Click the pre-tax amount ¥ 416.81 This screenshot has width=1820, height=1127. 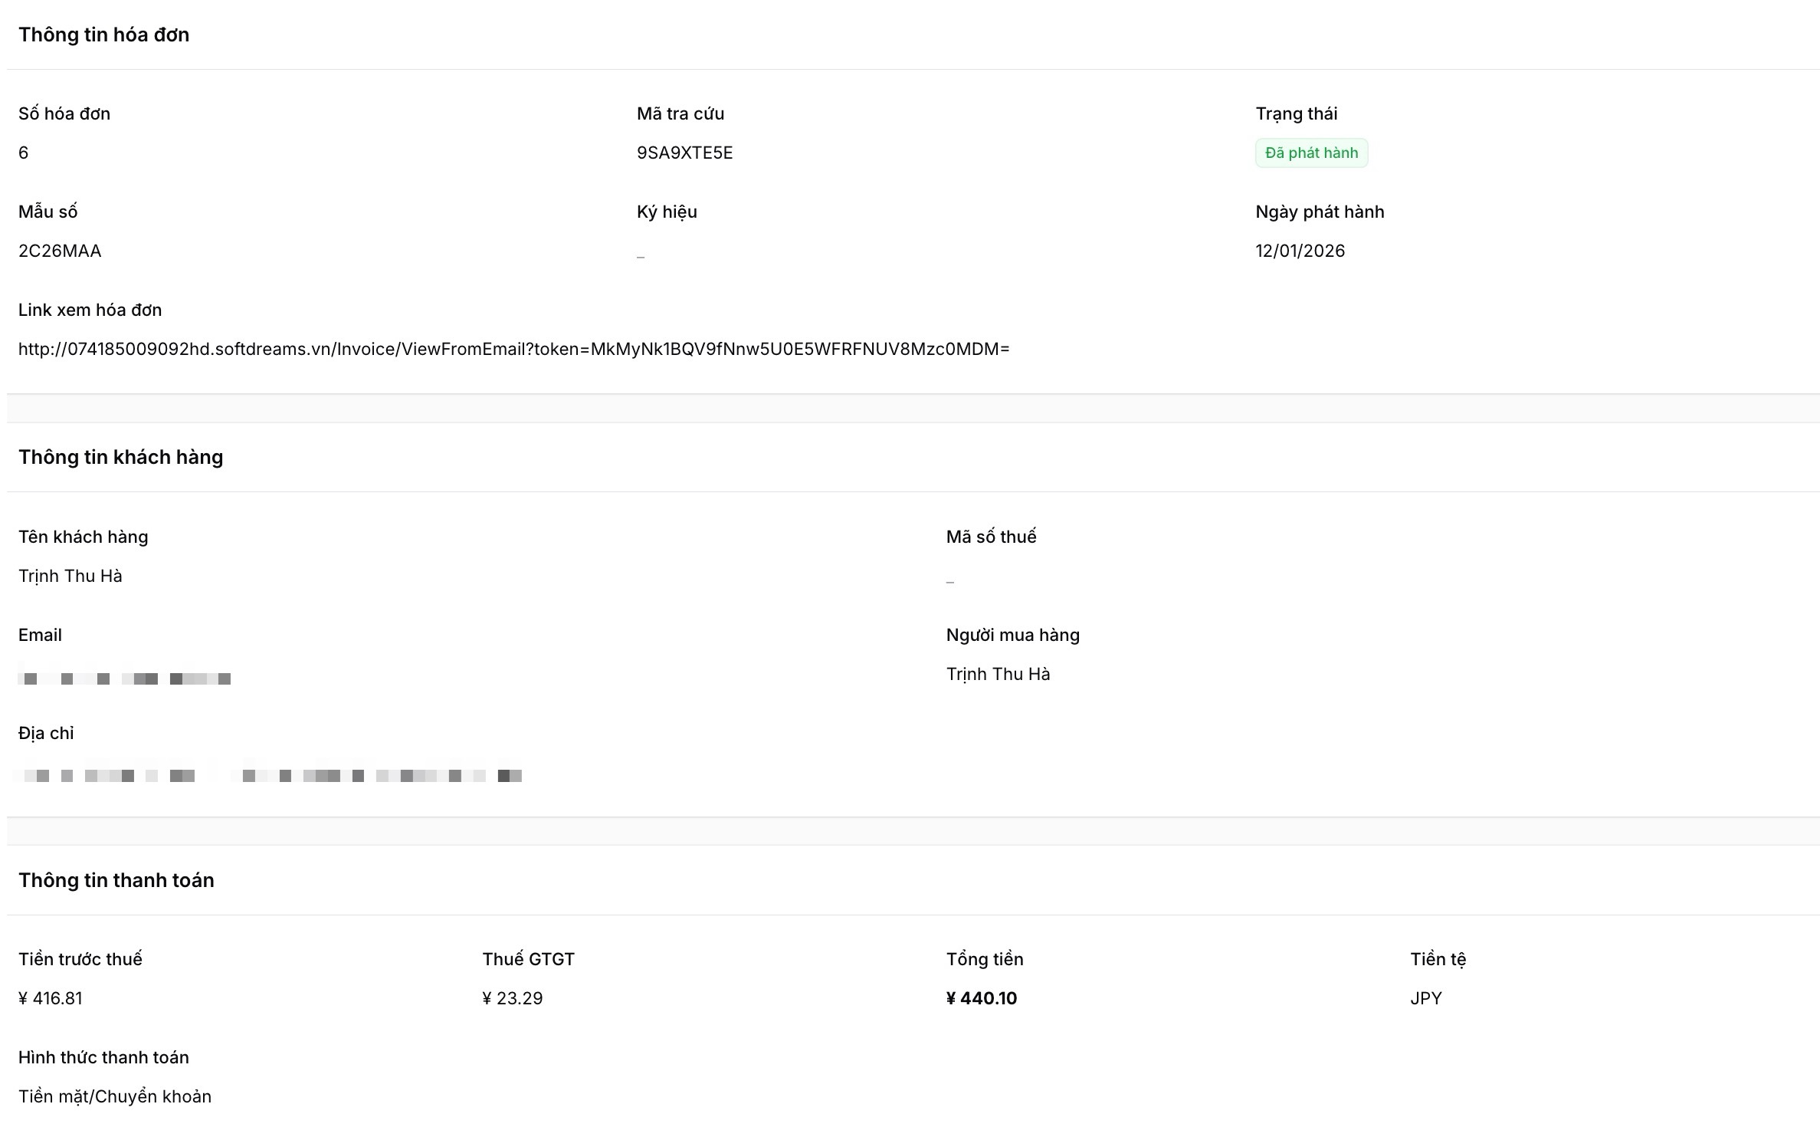click(51, 998)
